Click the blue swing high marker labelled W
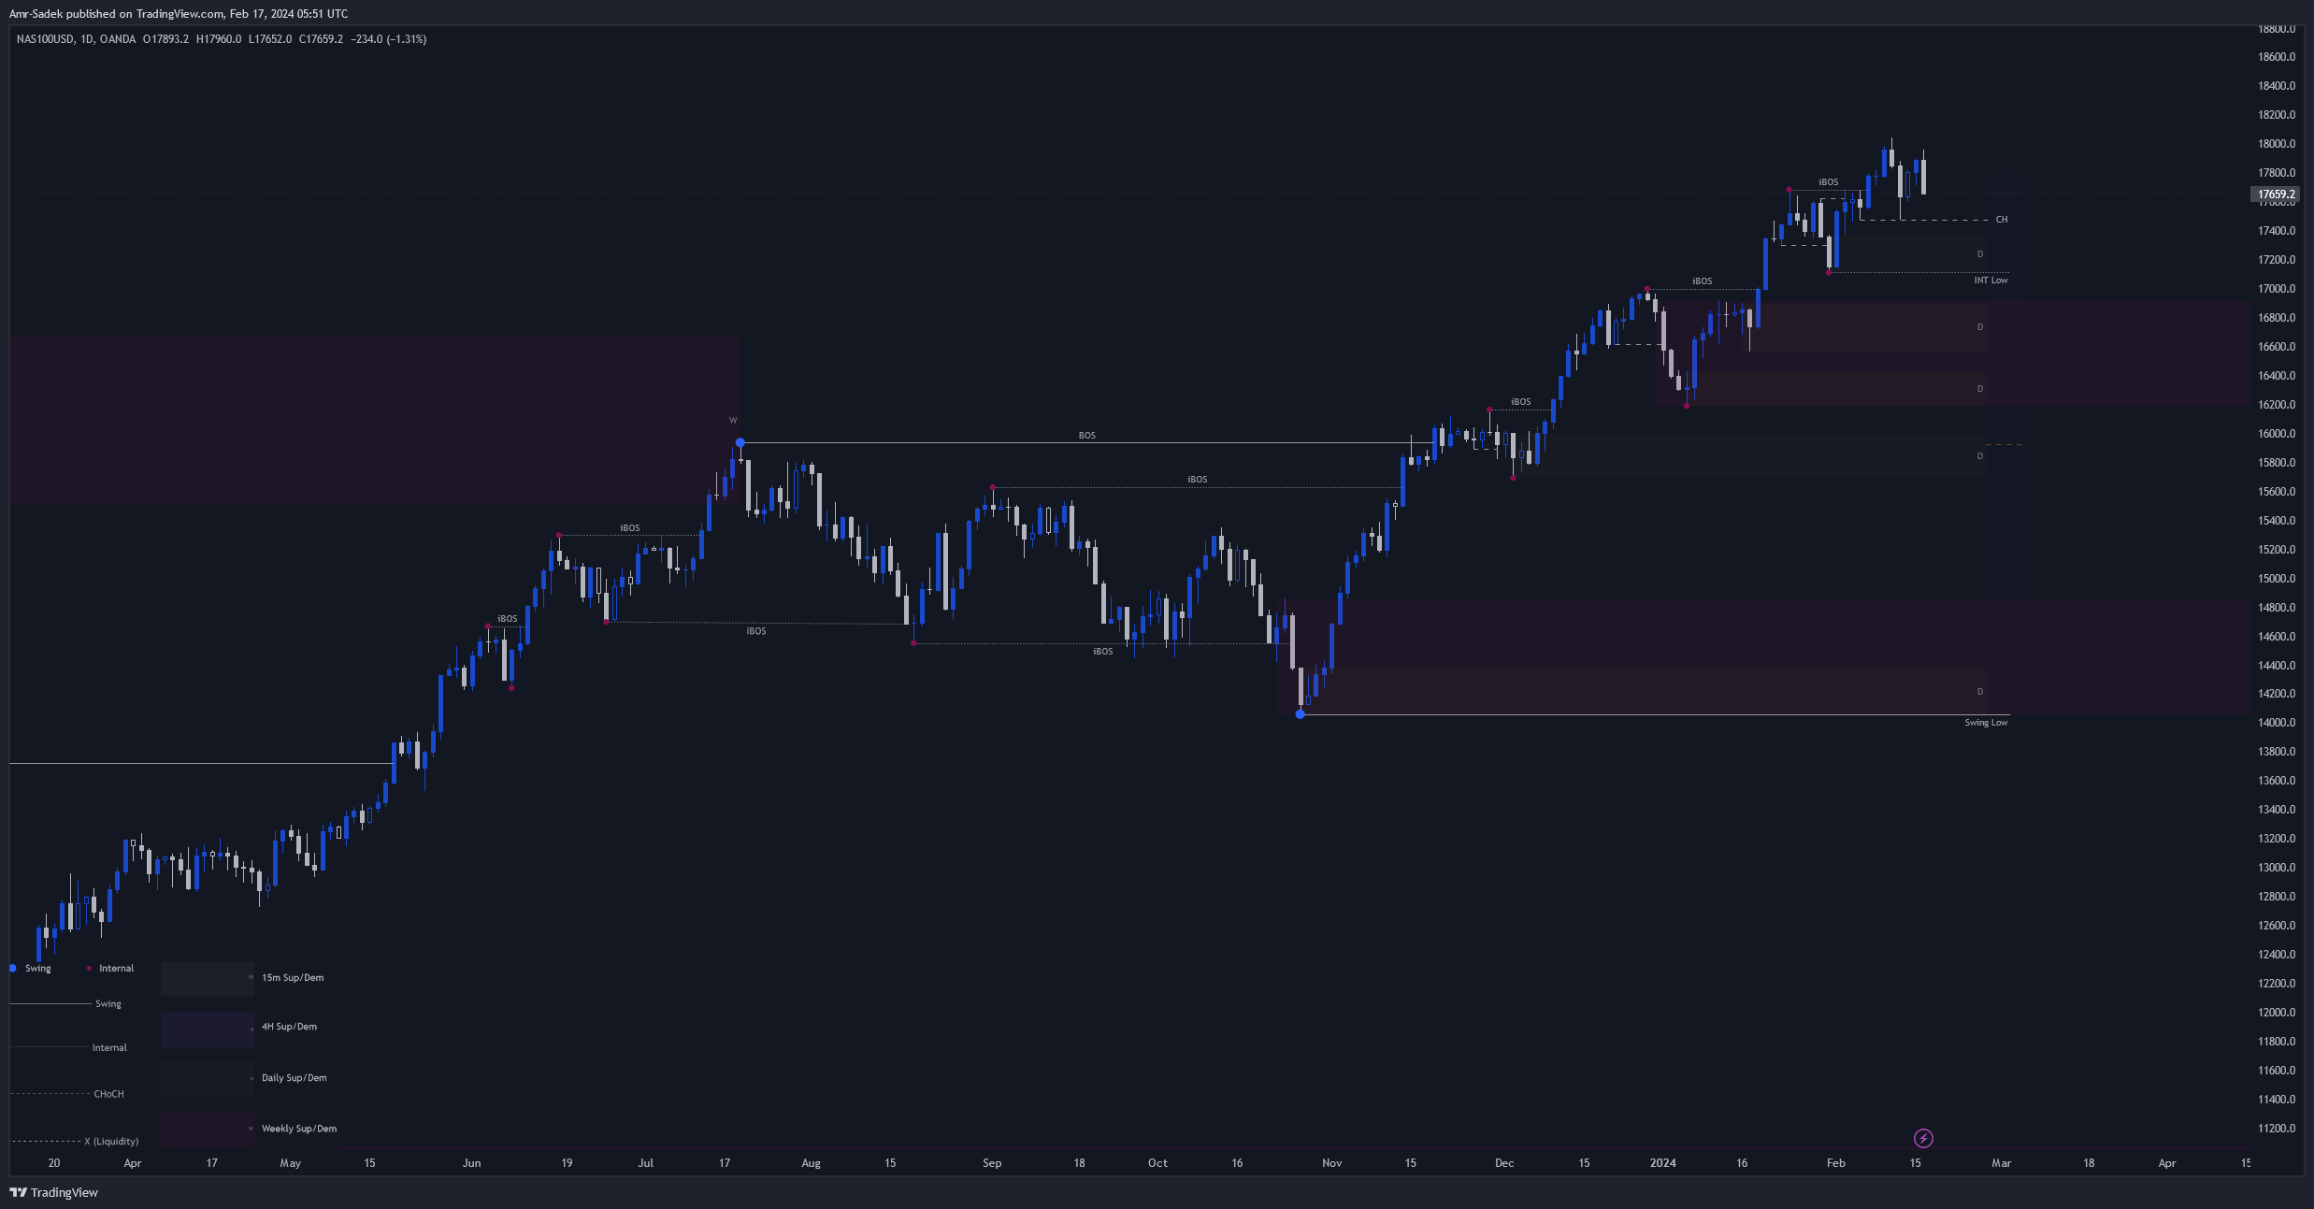This screenshot has width=2314, height=1209. (x=740, y=442)
